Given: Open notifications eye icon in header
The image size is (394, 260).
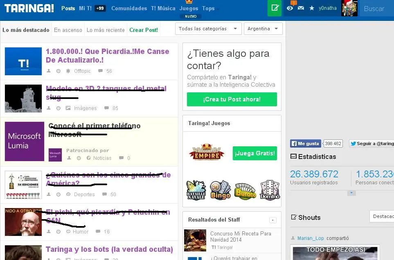Looking at the screenshot, I should click(x=290, y=8).
